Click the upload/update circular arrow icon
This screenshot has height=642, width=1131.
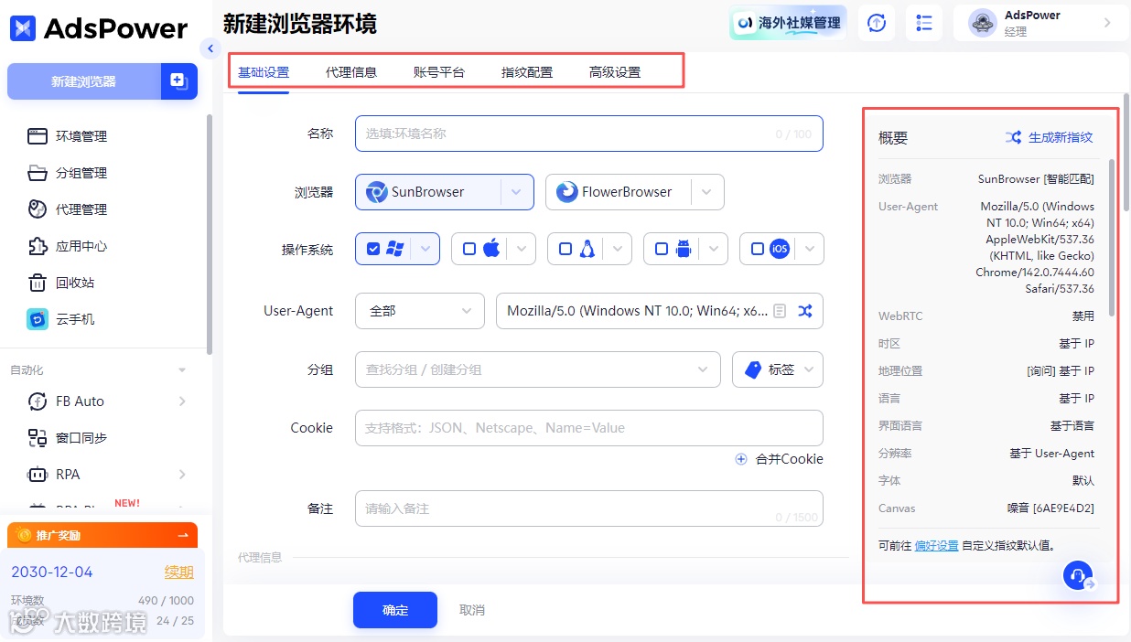click(877, 23)
